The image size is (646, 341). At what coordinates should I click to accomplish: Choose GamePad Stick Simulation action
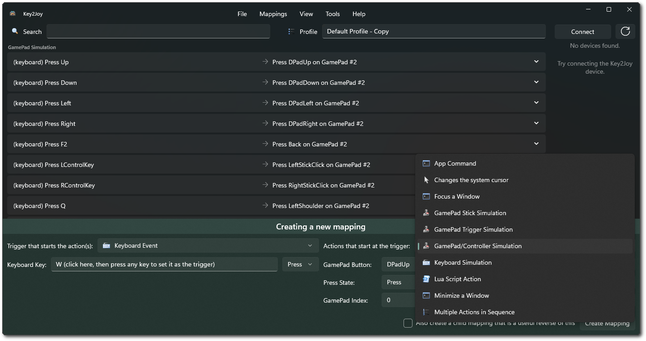click(x=525, y=213)
